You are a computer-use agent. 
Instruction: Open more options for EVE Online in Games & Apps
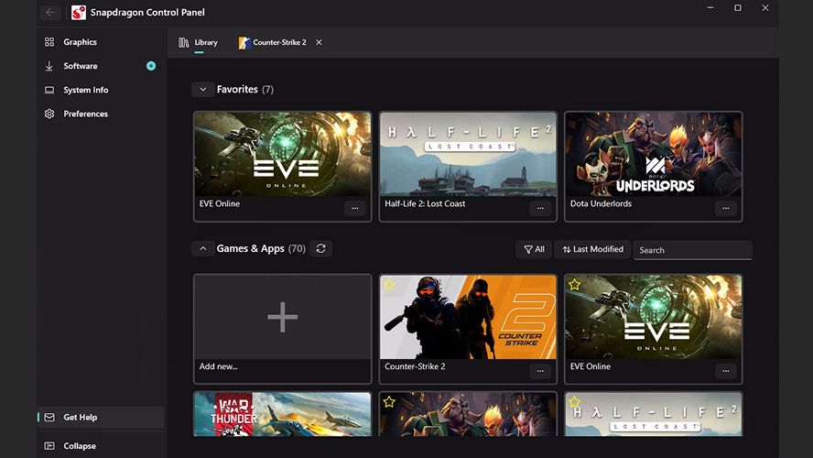point(726,371)
